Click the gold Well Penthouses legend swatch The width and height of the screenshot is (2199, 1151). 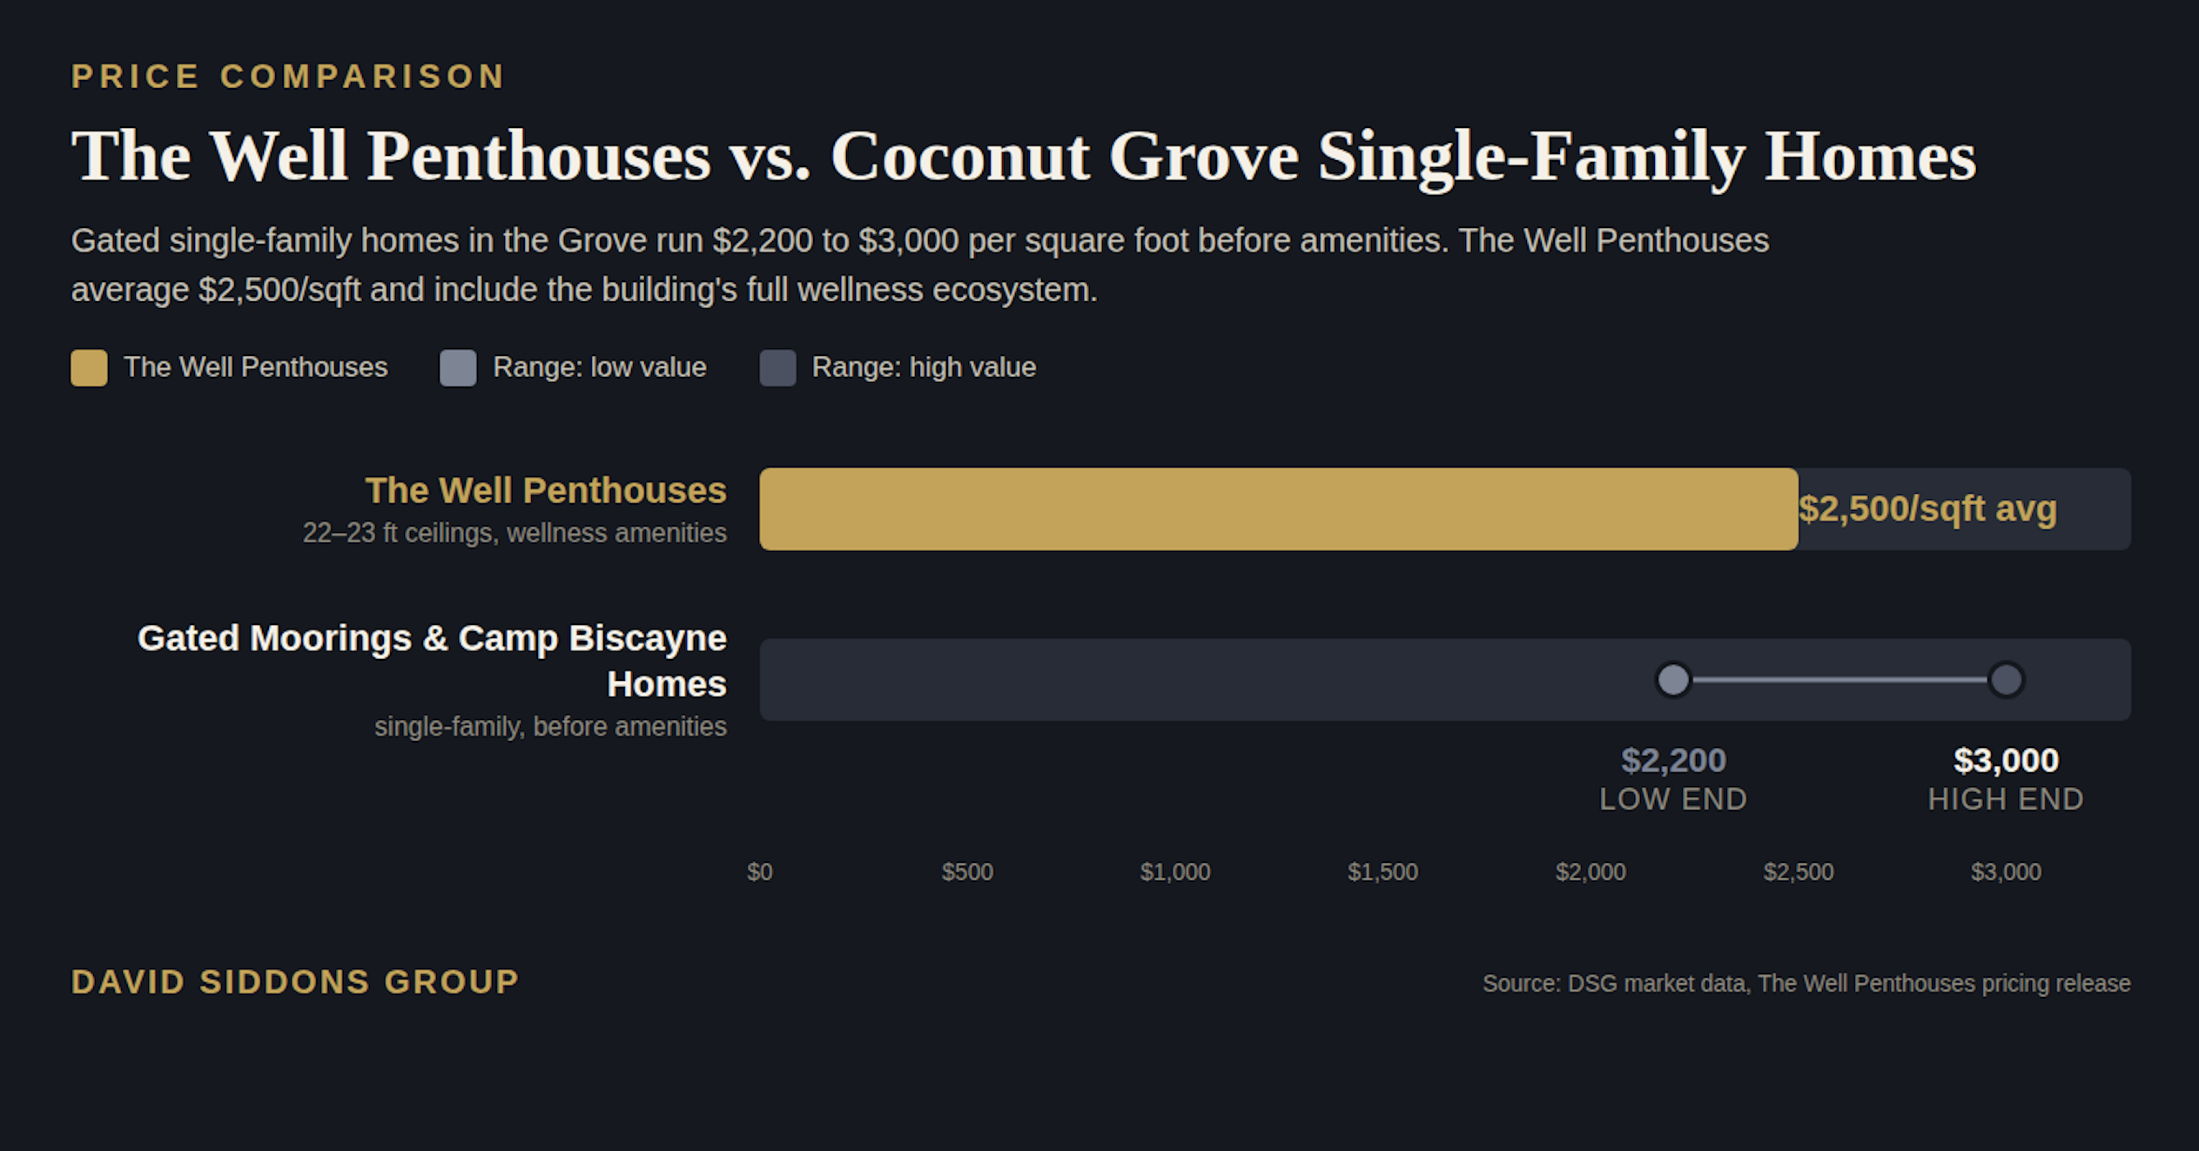(x=89, y=367)
